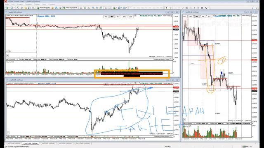Toggle the Navigator panel star-folder icon
This screenshot has width=264, height=148.
point(26,8)
